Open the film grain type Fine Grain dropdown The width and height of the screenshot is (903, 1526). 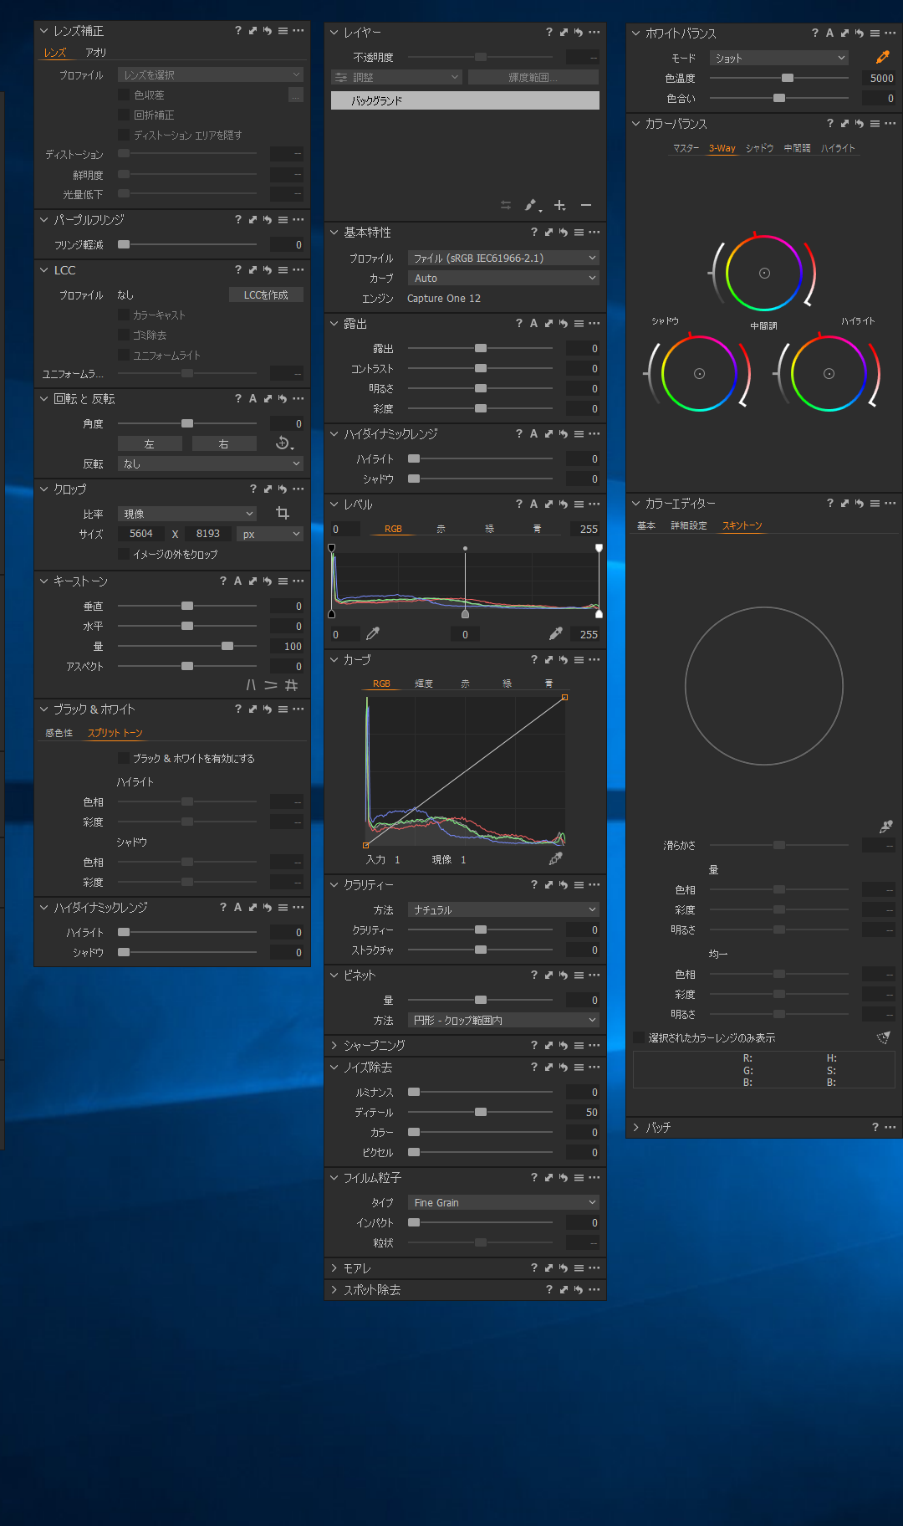coord(503,1202)
